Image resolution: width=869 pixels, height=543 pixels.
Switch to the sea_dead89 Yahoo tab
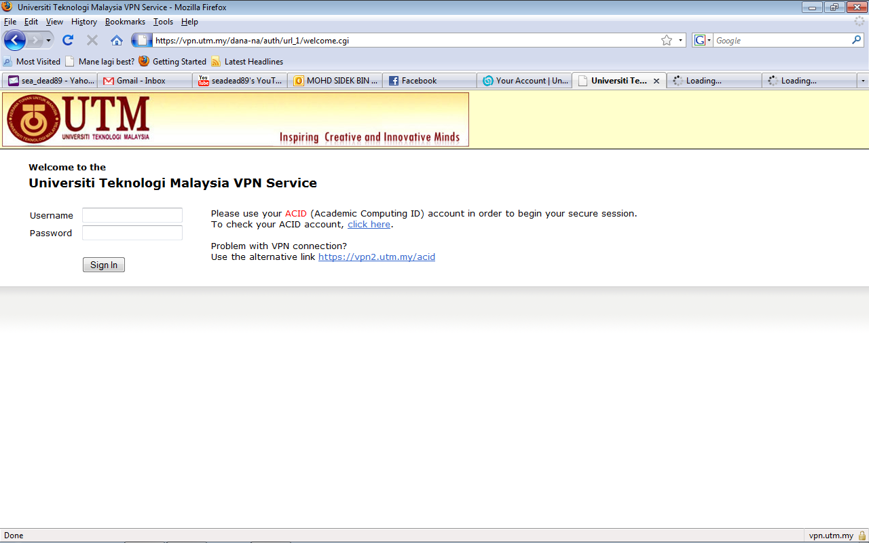tap(50, 81)
